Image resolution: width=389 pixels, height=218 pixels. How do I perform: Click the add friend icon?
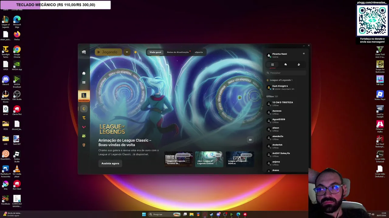pyautogui.click(x=299, y=64)
